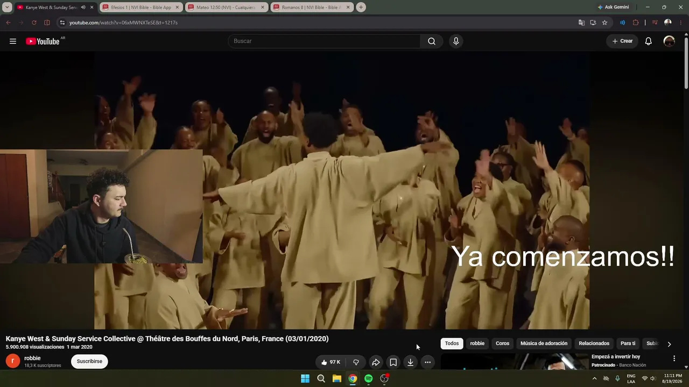Open more actions under the video
The image size is (689, 387).
pyautogui.click(x=427, y=362)
